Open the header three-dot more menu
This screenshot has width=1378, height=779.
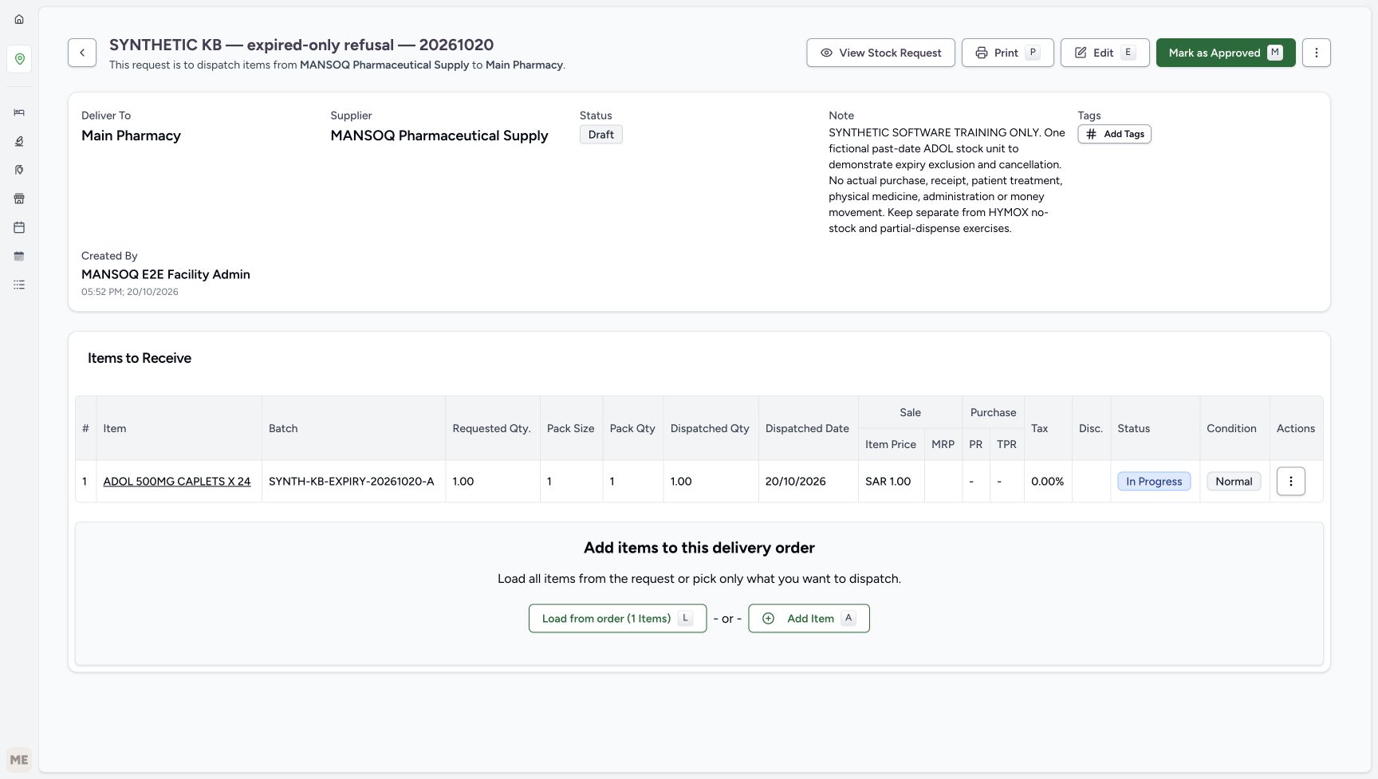[1316, 53]
